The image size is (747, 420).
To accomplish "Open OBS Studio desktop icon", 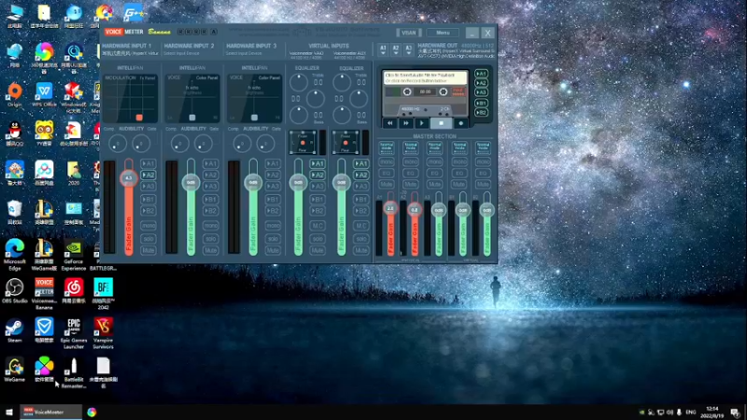I will coord(15,291).
